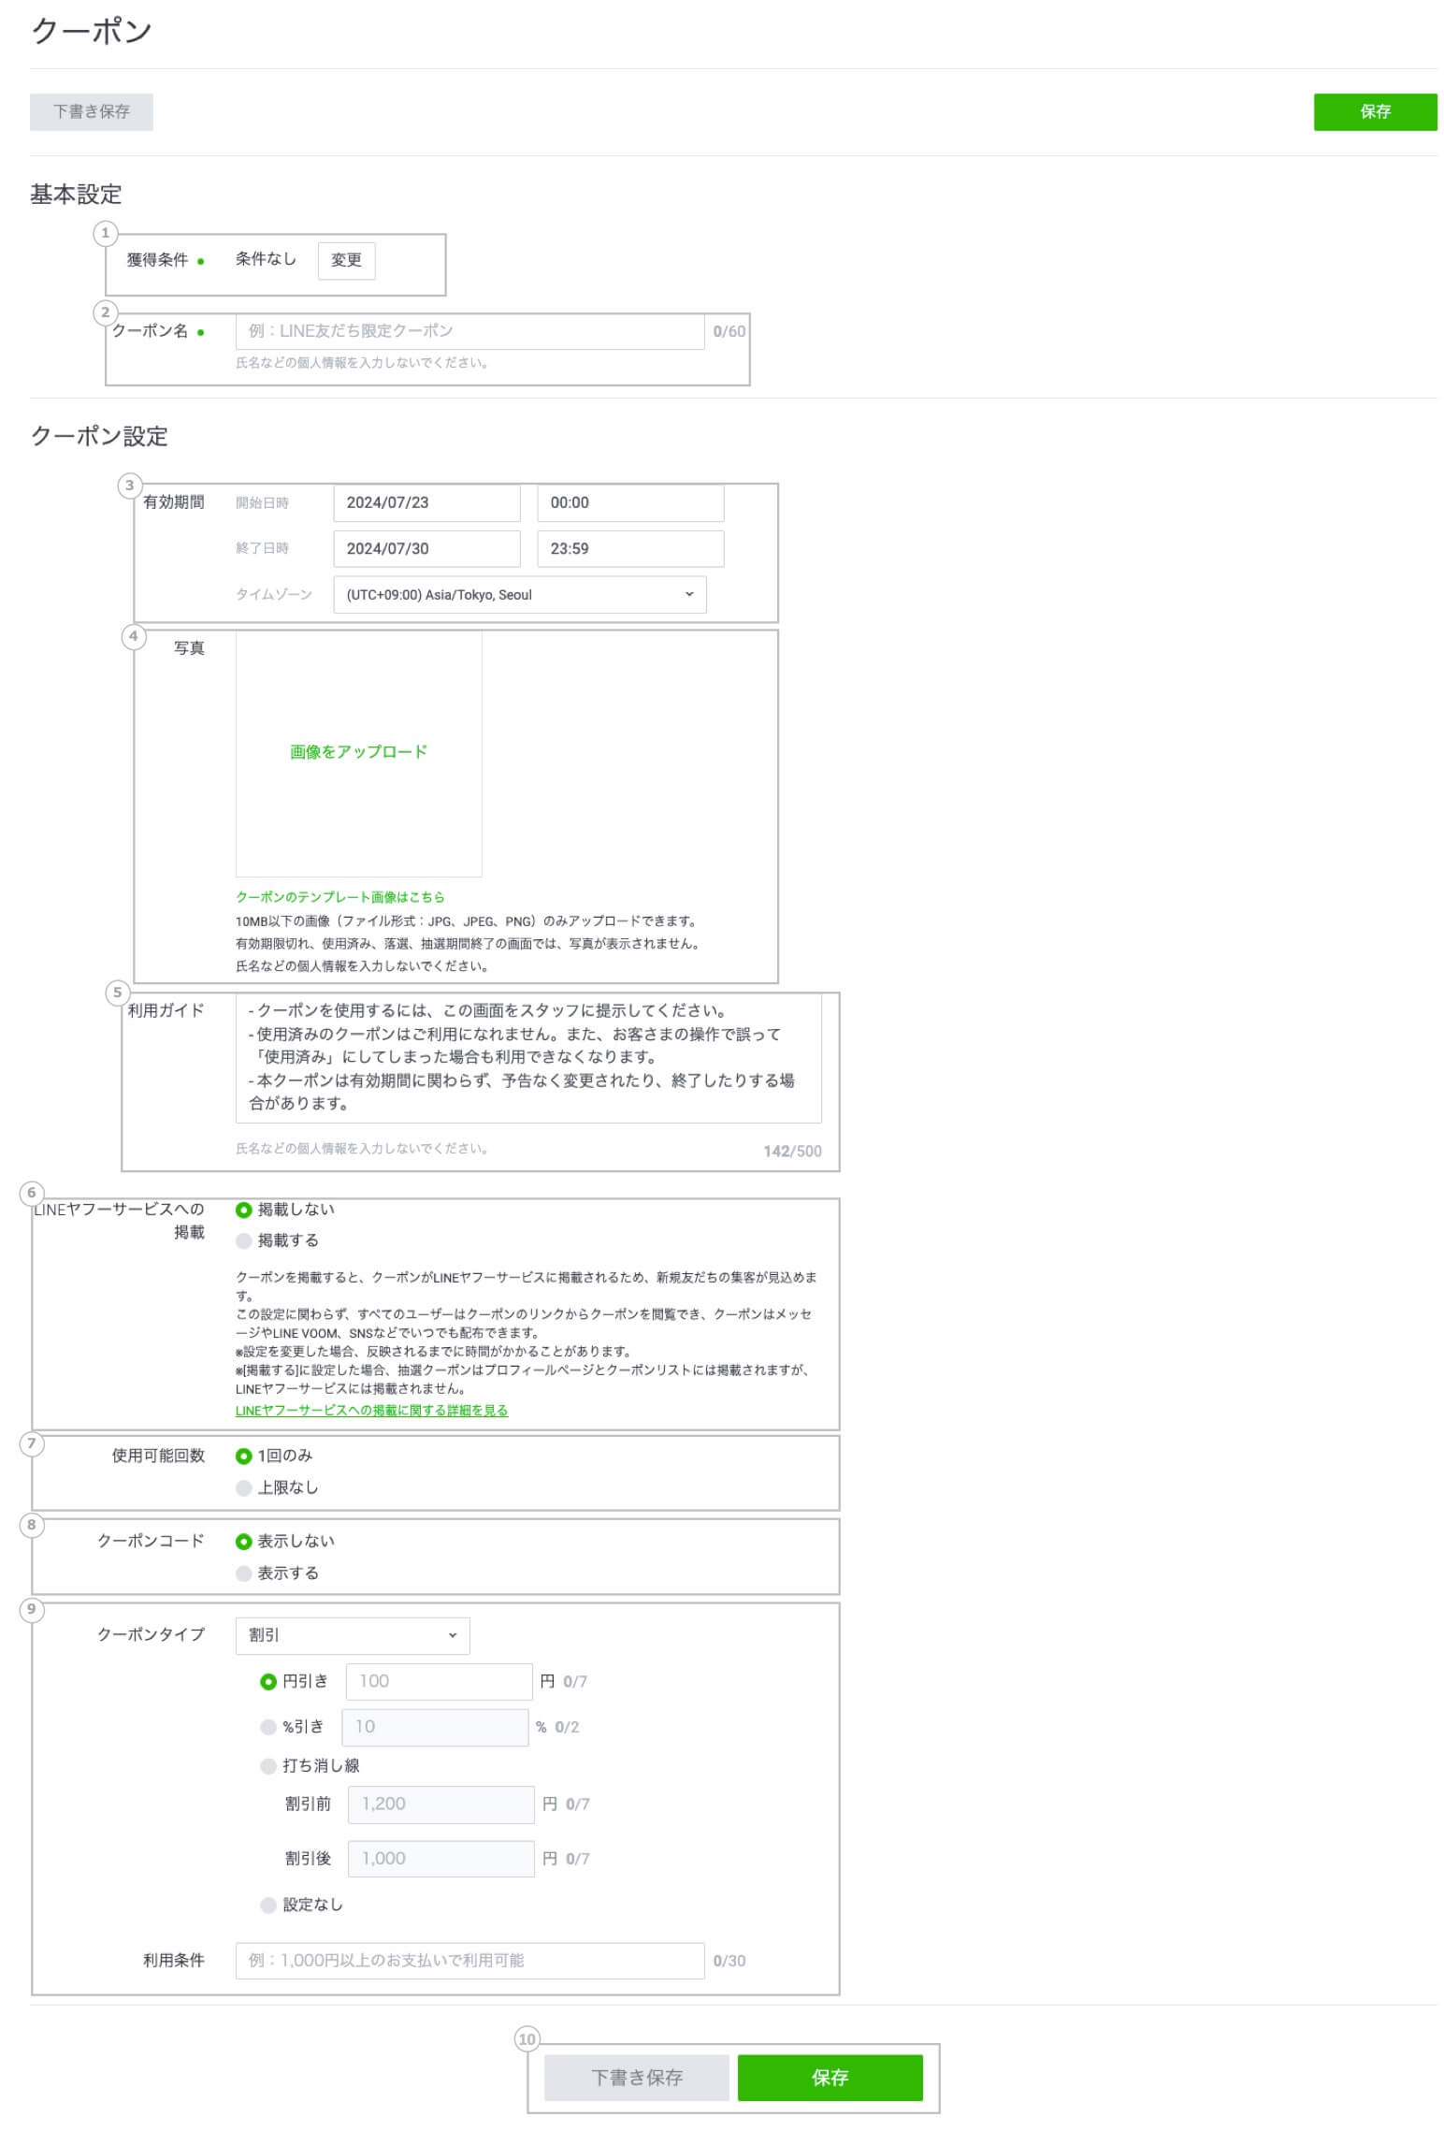Open the 終了日時 date field 2024/07/30
Screen dimensions: 1444x2131
[x=426, y=548]
